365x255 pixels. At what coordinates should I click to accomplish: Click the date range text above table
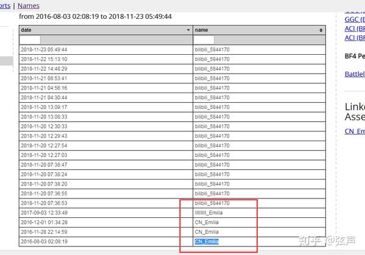[x=96, y=16]
